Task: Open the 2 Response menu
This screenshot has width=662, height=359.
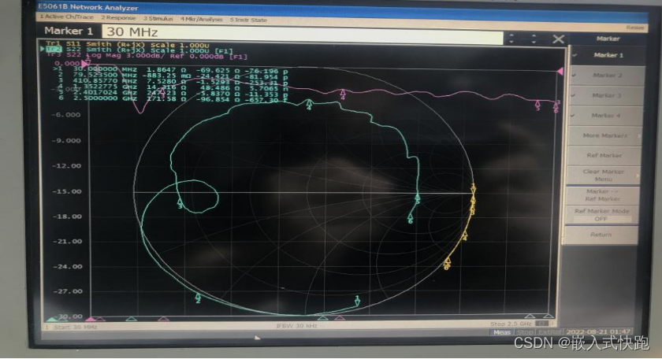Action: [x=118, y=18]
